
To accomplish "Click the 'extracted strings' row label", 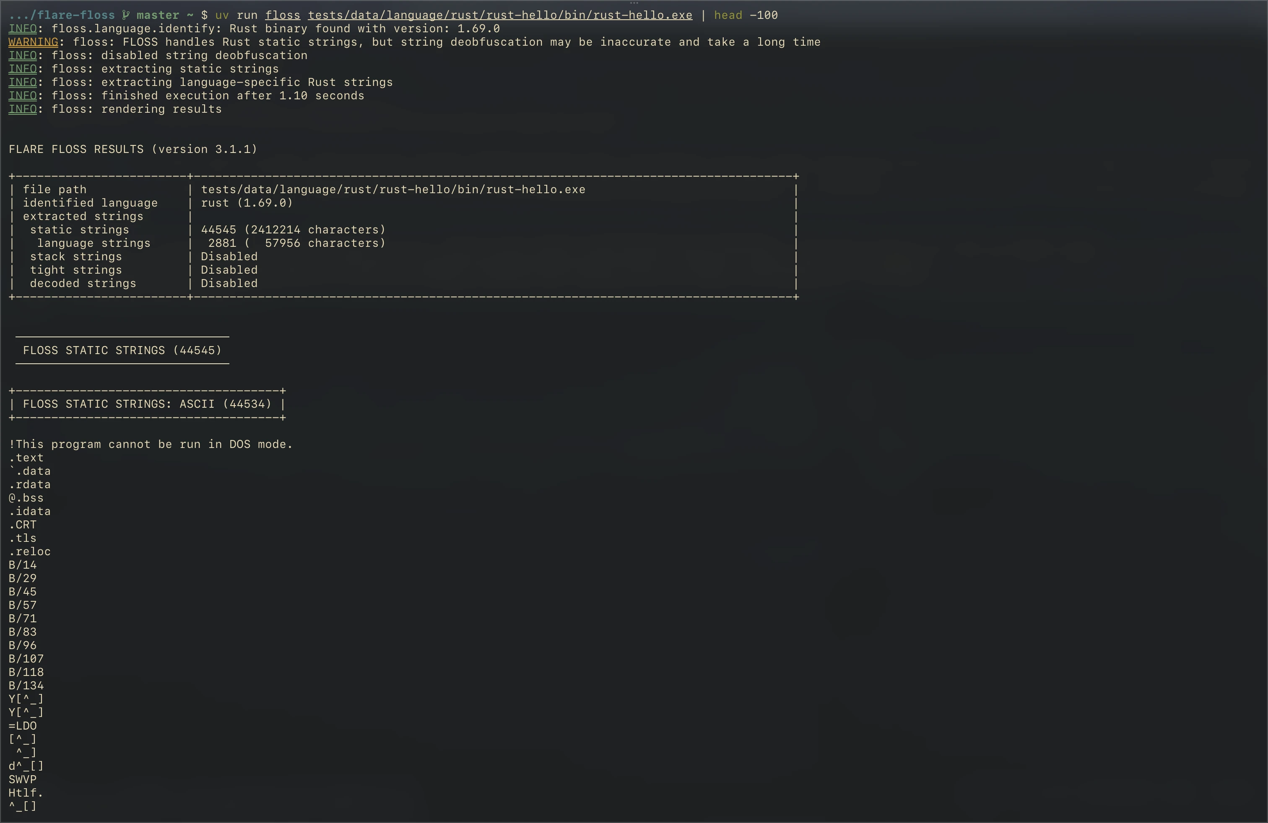I will click(83, 216).
